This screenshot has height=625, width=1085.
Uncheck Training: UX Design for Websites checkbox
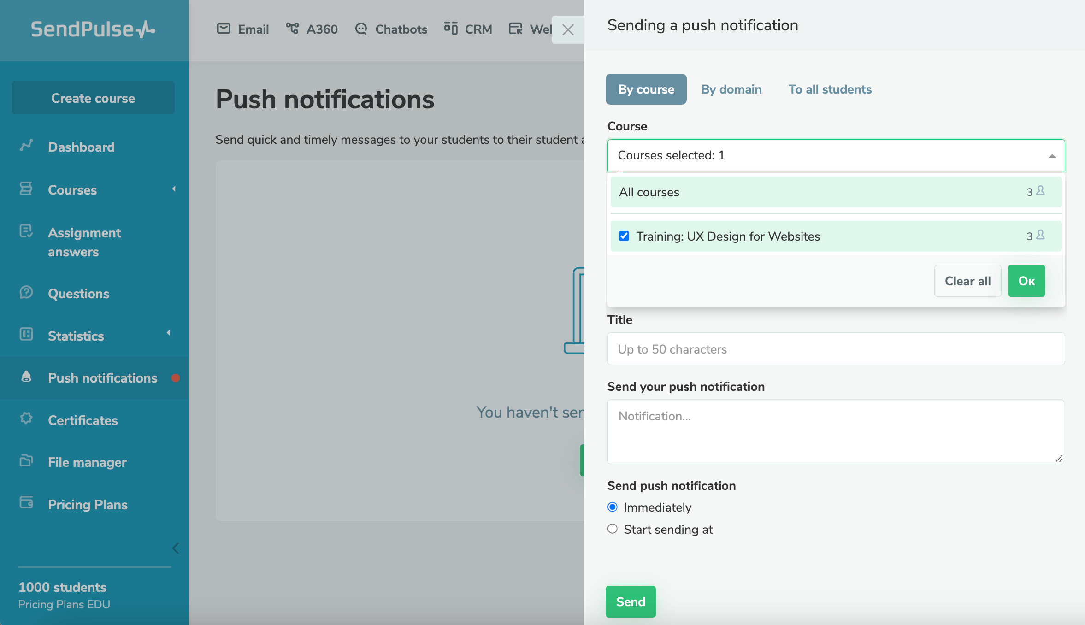pos(624,236)
